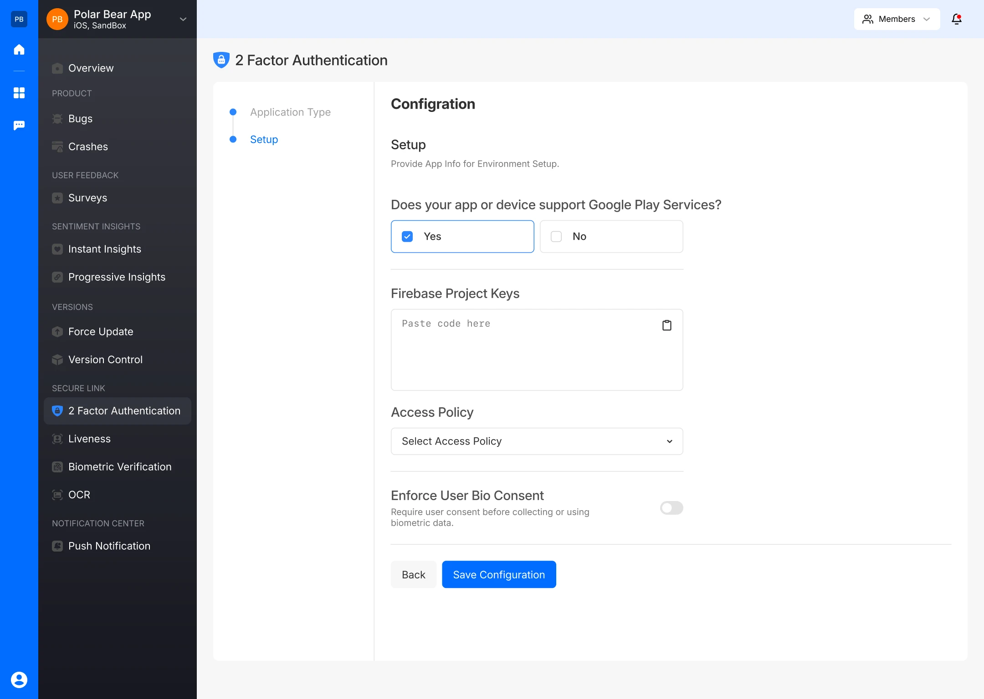Click the Liveness face-scan icon
This screenshot has width=984, height=699.
point(57,439)
